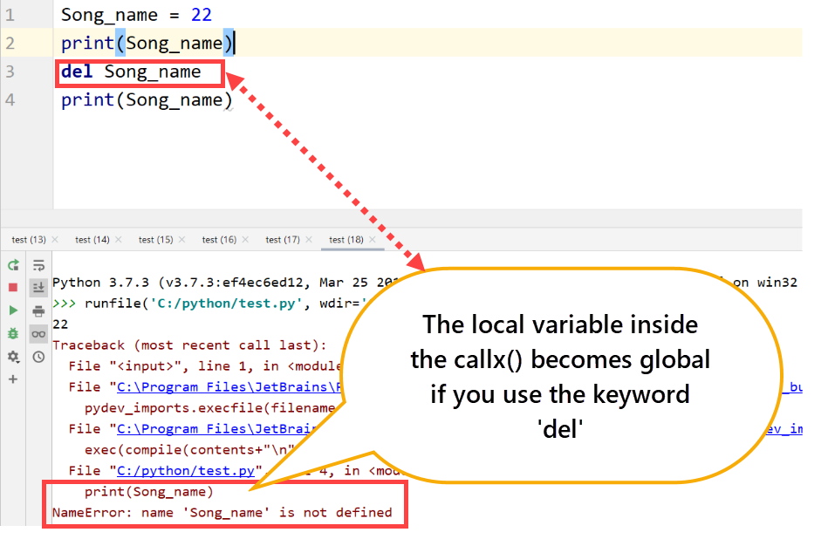Attach the debugger with the bug icon
This screenshot has width=828, height=546.
pyautogui.click(x=13, y=334)
